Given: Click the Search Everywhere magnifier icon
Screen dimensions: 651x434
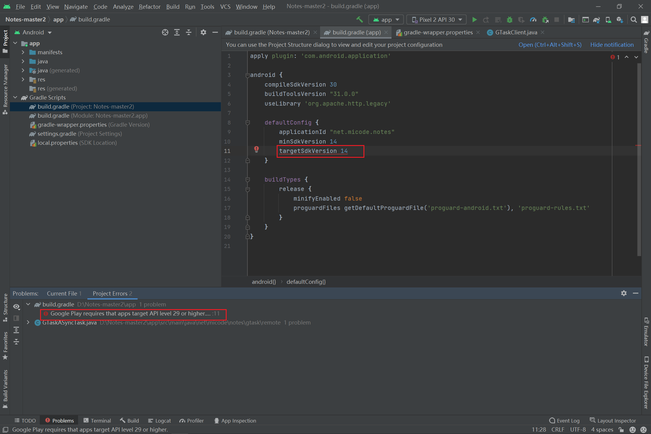Looking at the screenshot, I should tap(634, 20).
